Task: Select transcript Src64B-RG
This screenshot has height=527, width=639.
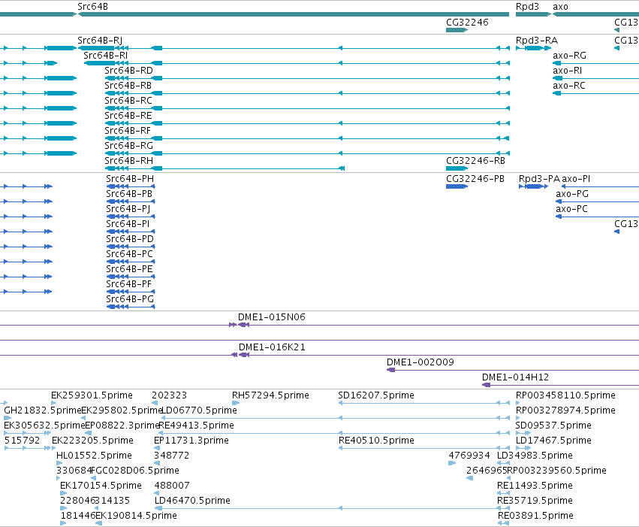Action: coord(129,146)
